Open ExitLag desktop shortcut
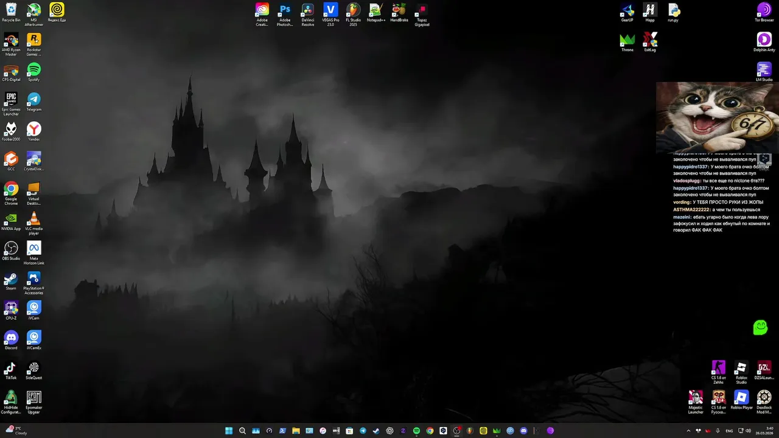The width and height of the screenshot is (779, 438). coord(650,42)
